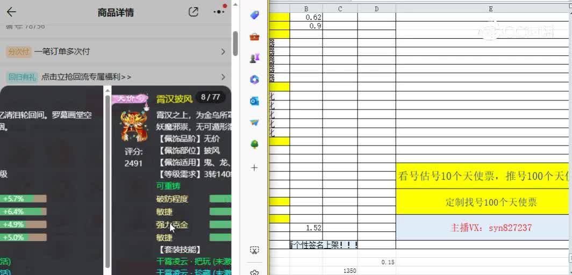Open the share icon in header
Viewport: 572px width, 275px height.
194,12
